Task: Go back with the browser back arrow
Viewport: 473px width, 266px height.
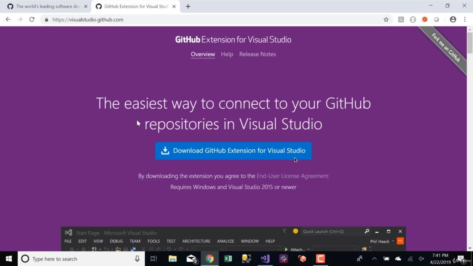Action: coord(8,19)
